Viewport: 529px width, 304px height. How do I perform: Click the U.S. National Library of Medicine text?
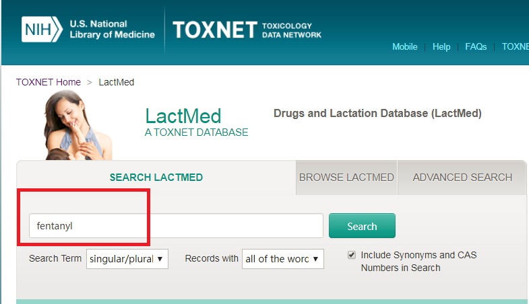coord(112,30)
